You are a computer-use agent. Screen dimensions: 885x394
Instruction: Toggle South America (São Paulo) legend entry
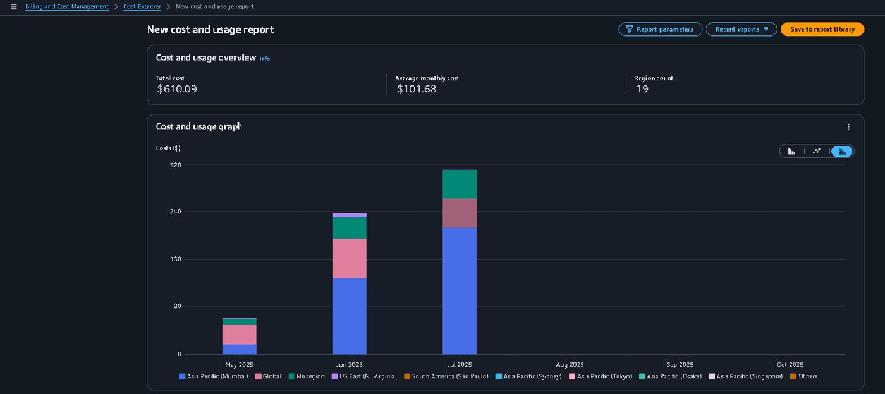[446, 376]
